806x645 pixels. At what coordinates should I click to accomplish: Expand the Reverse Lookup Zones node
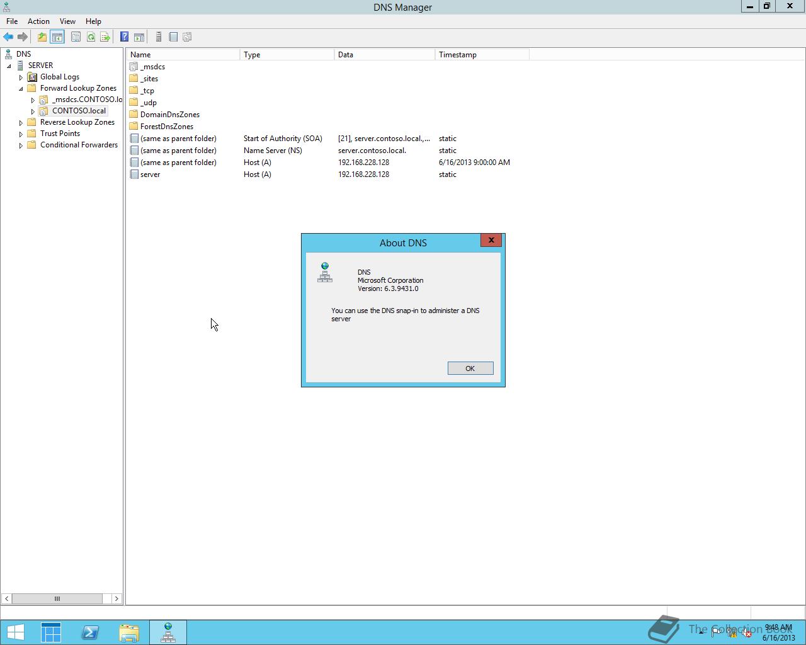click(x=21, y=123)
